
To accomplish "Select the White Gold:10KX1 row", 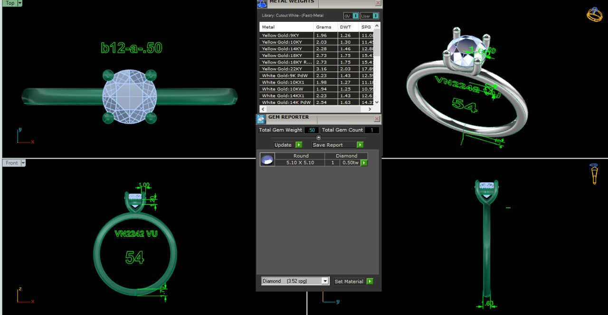I will click(317, 82).
